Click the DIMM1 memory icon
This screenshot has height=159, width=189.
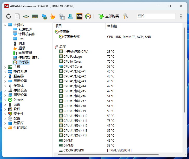(x=61, y=140)
